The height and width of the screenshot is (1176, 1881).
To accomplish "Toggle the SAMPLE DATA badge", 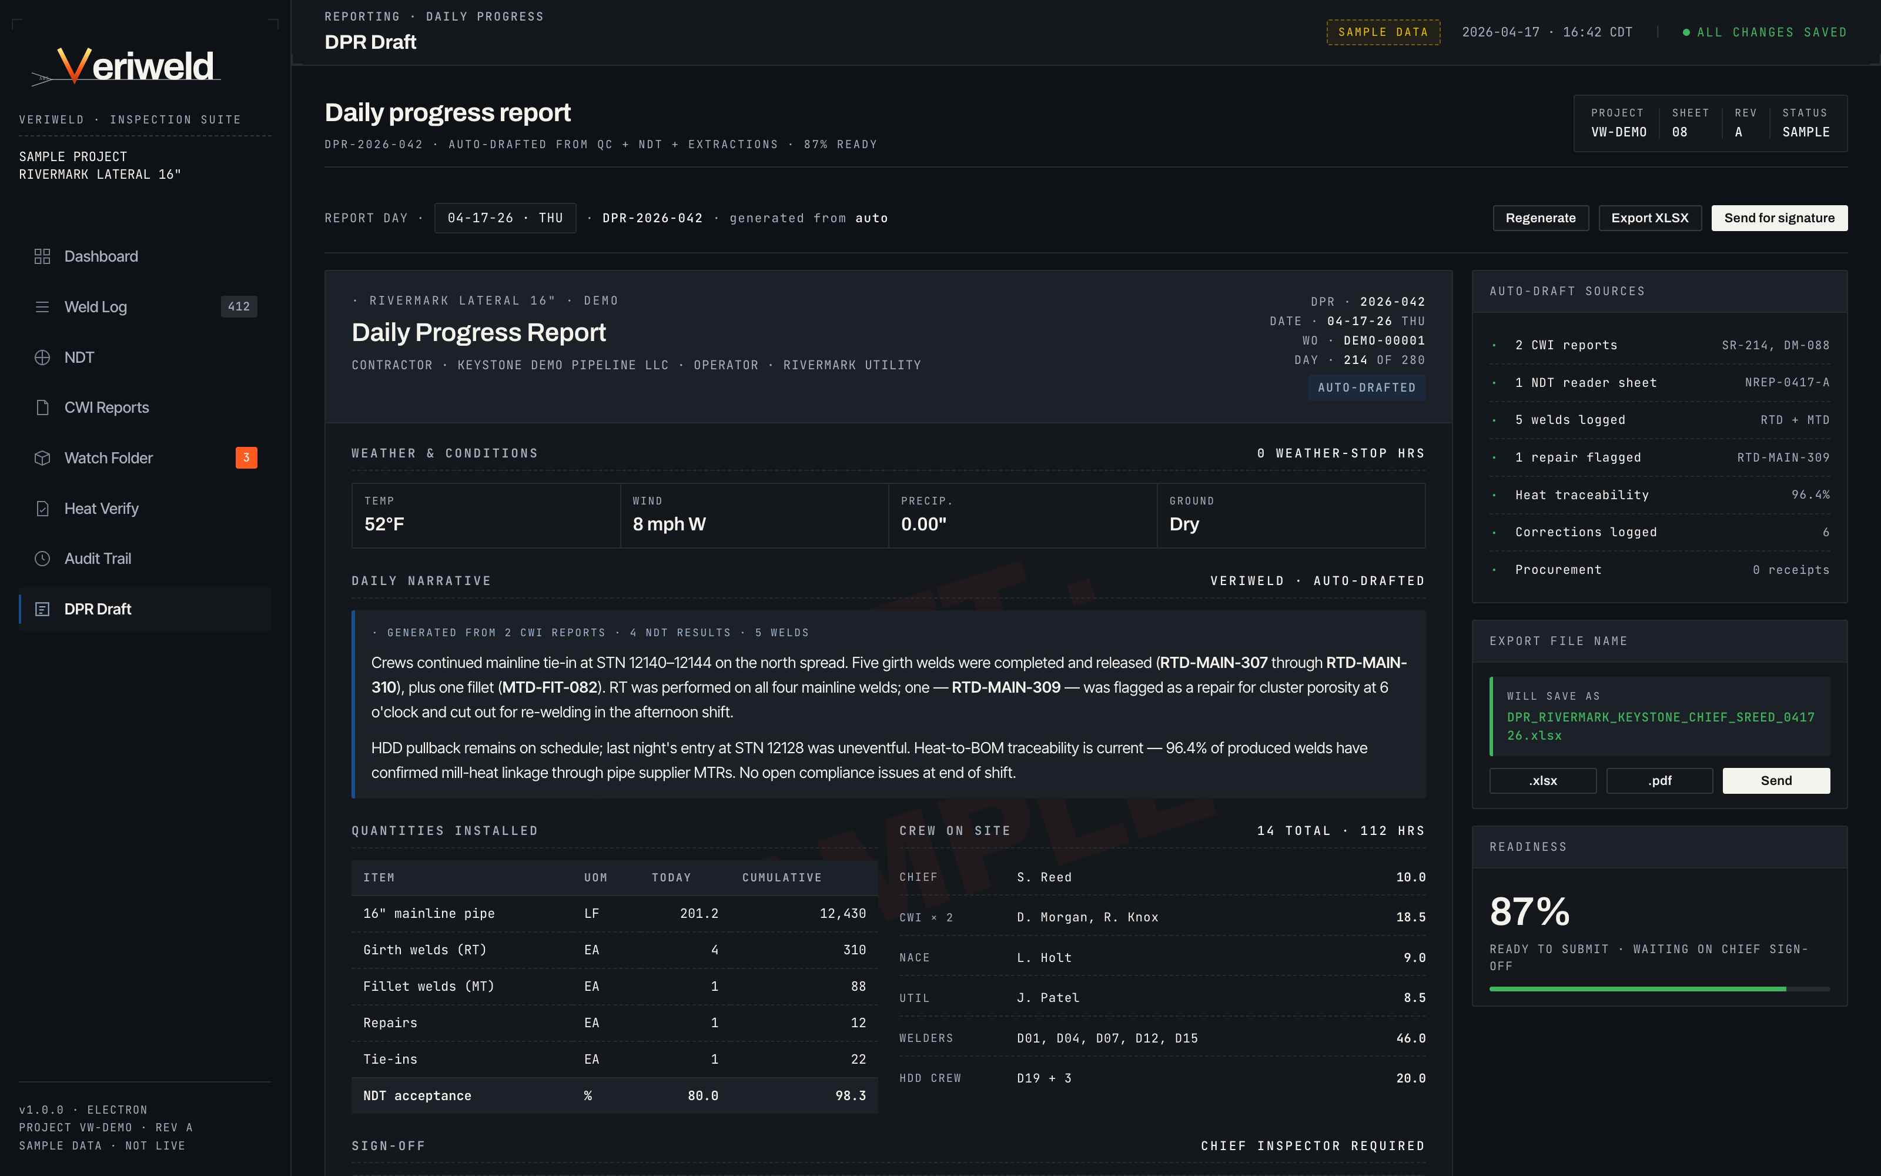I will tap(1383, 32).
